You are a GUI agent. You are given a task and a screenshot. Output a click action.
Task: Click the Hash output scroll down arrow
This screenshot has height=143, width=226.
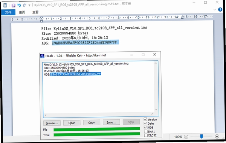[156, 109]
